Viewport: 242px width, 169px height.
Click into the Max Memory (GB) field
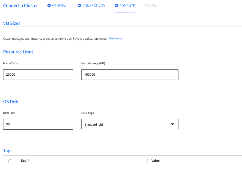[130, 75]
